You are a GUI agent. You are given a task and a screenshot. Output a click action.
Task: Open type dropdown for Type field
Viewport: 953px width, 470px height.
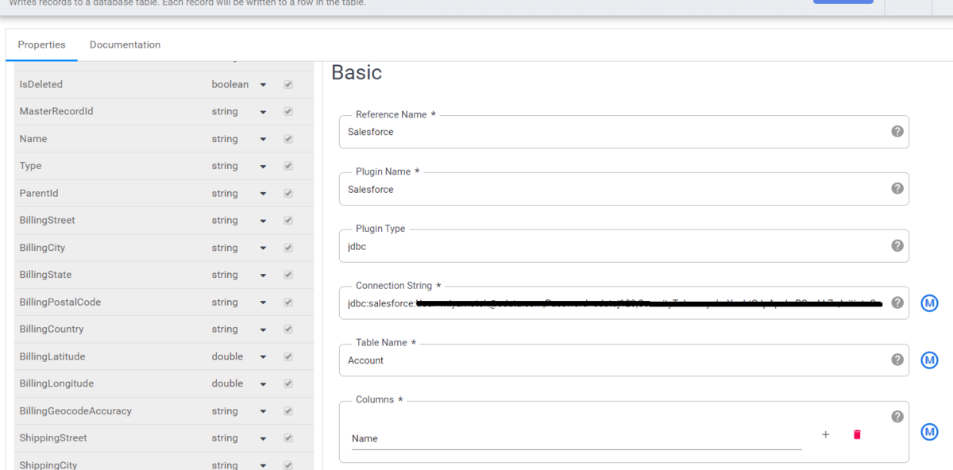coord(239,166)
